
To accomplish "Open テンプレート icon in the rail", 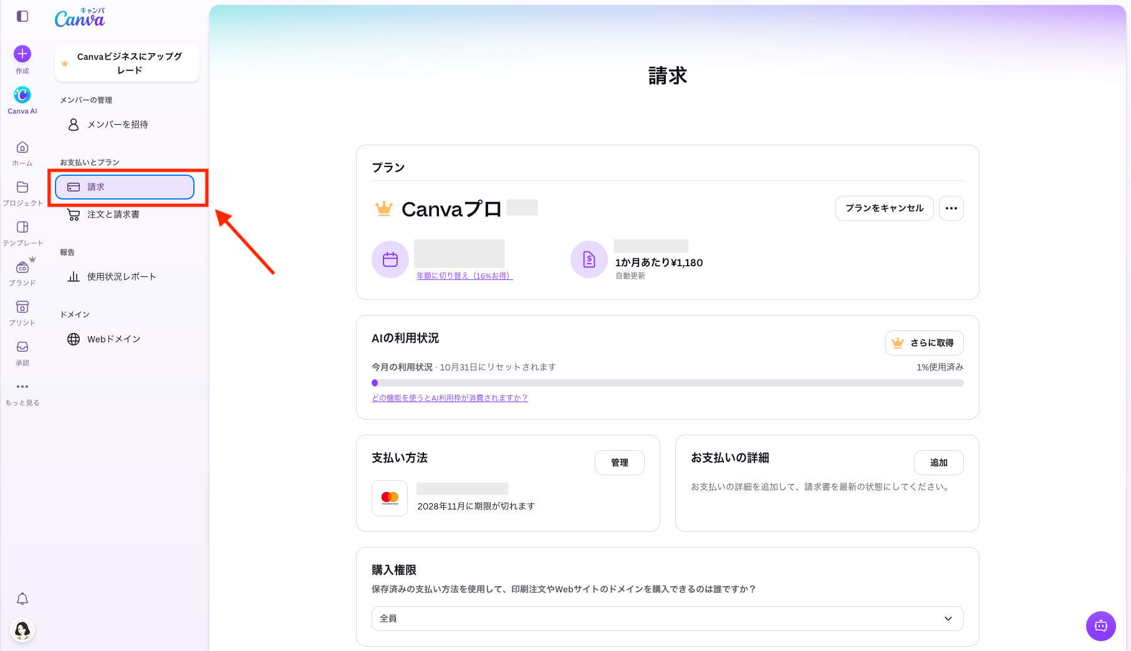I will 22,227.
